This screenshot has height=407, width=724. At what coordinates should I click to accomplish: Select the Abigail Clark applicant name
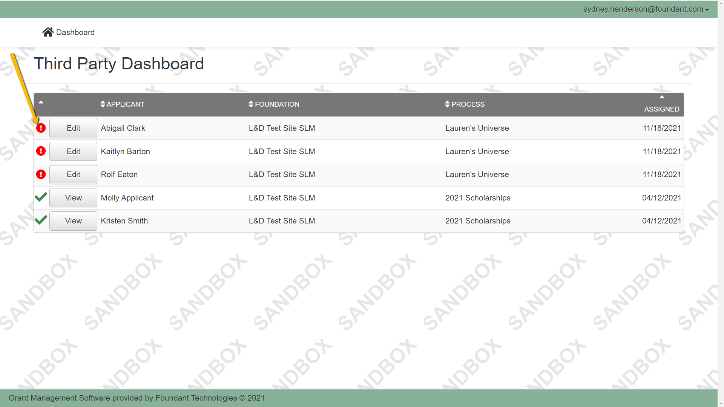tap(123, 128)
